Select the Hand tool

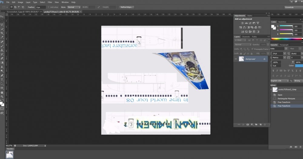2,93
